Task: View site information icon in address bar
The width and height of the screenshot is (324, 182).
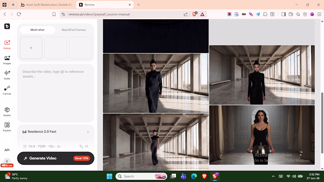Action: 63,14
